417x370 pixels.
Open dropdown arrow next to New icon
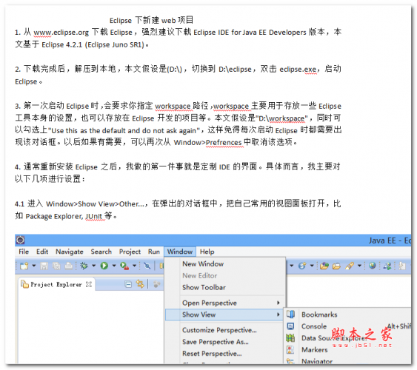click(x=34, y=266)
